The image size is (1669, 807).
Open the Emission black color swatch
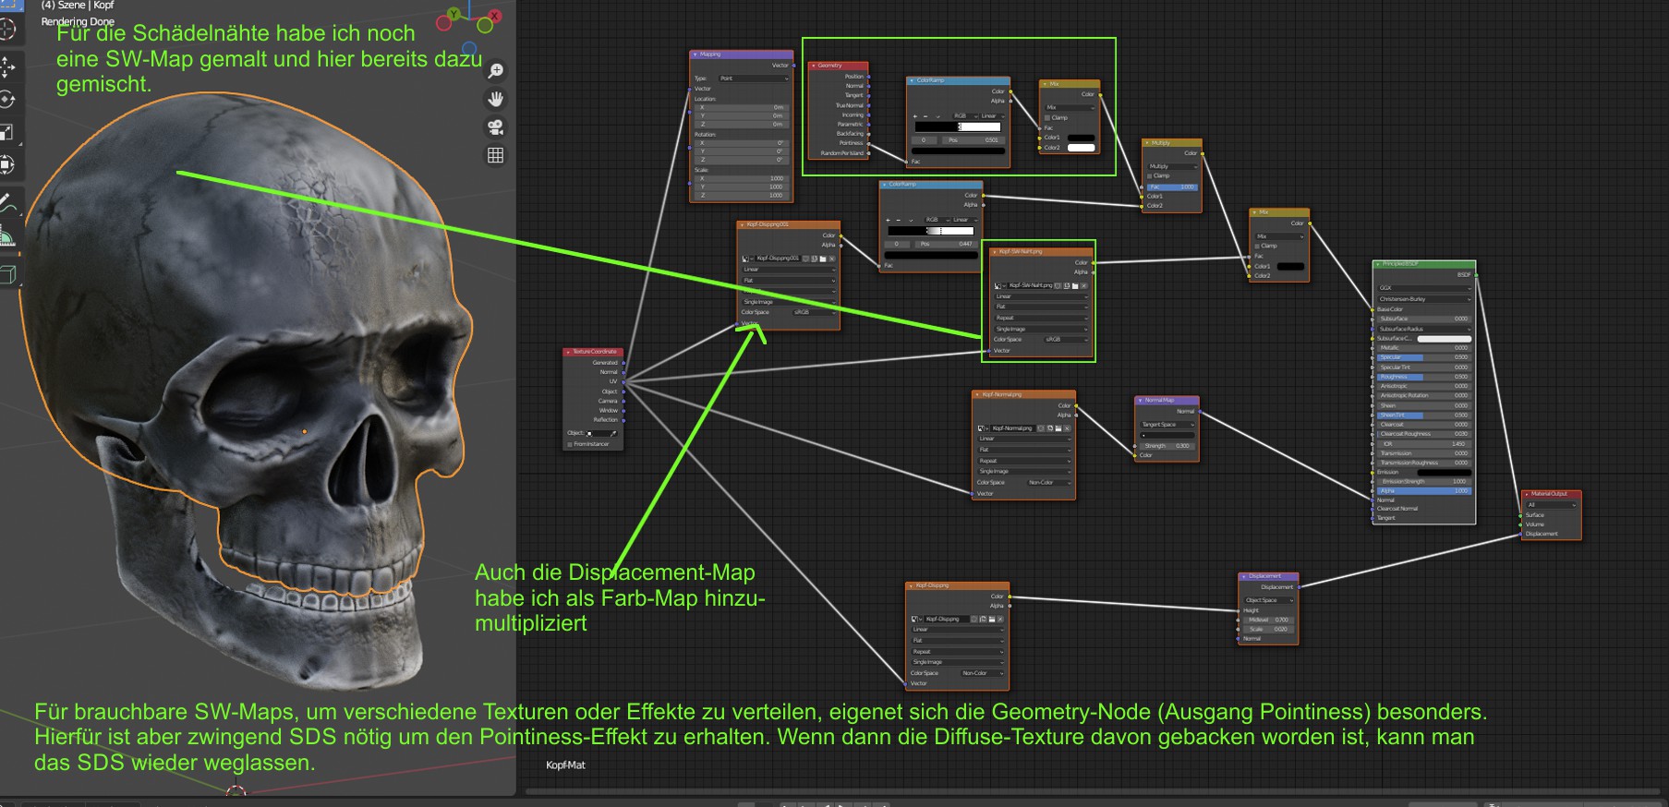pos(1444,472)
